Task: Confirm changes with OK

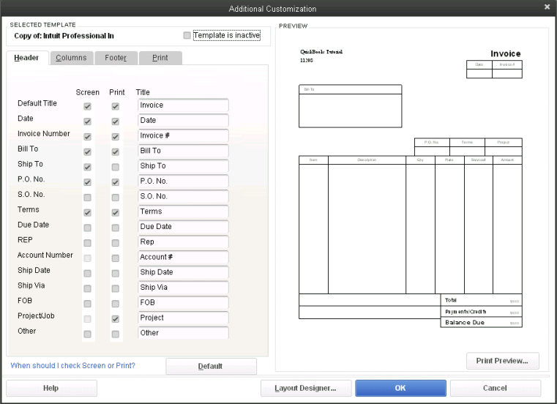Action: click(400, 388)
